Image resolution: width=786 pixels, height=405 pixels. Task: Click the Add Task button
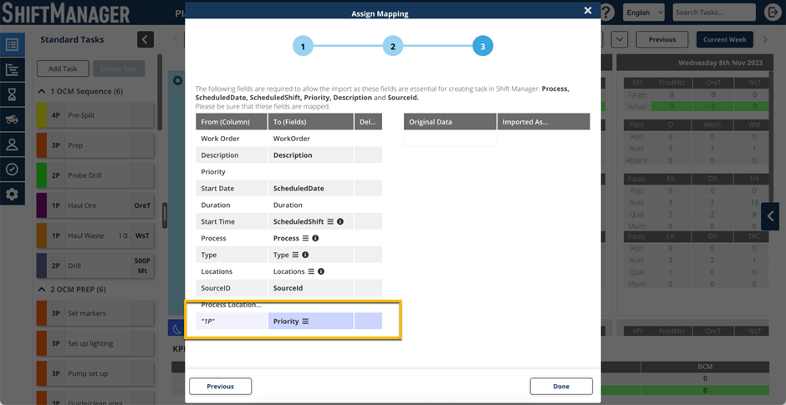click(x=63, y=68)
